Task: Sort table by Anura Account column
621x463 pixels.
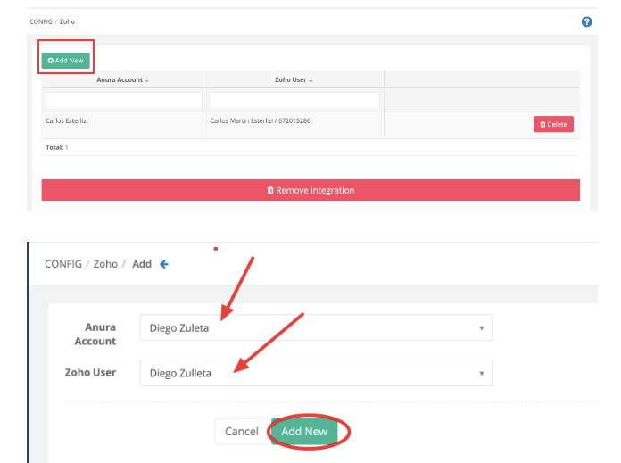Action: pos(123,79)
